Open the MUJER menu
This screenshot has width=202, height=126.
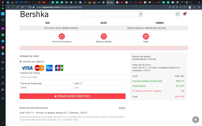click(104, 23)
